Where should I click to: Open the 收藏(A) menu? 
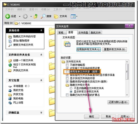tap(46, 9)
